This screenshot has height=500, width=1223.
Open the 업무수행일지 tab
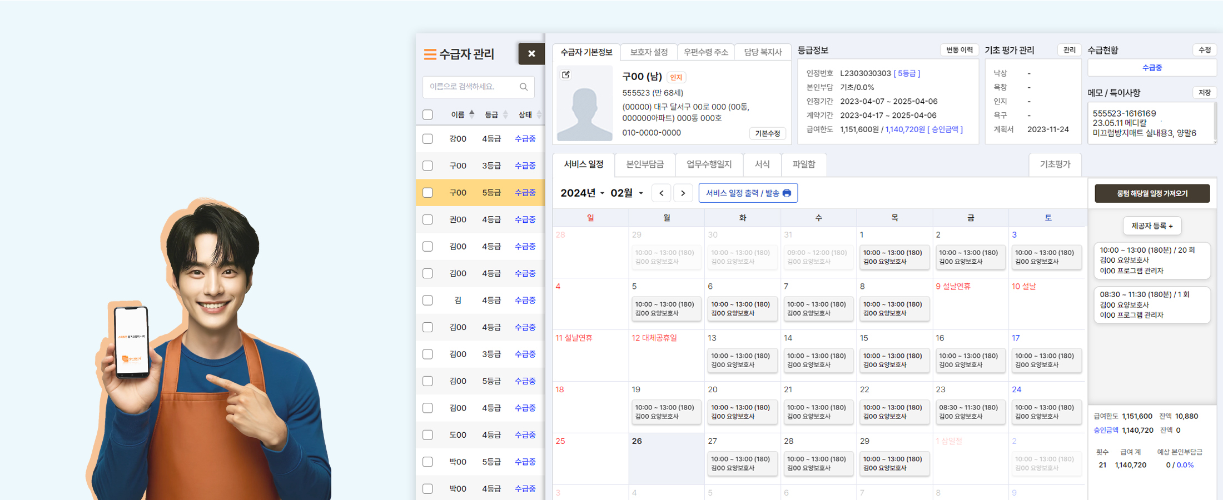coord(709,164)
